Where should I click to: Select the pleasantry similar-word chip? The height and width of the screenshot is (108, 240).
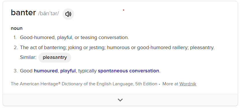(55, 57)
